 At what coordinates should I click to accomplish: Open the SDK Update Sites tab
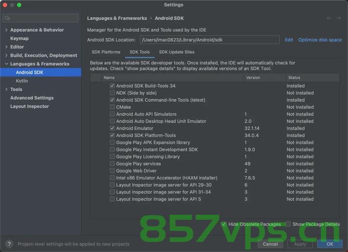tap(177, 52)
